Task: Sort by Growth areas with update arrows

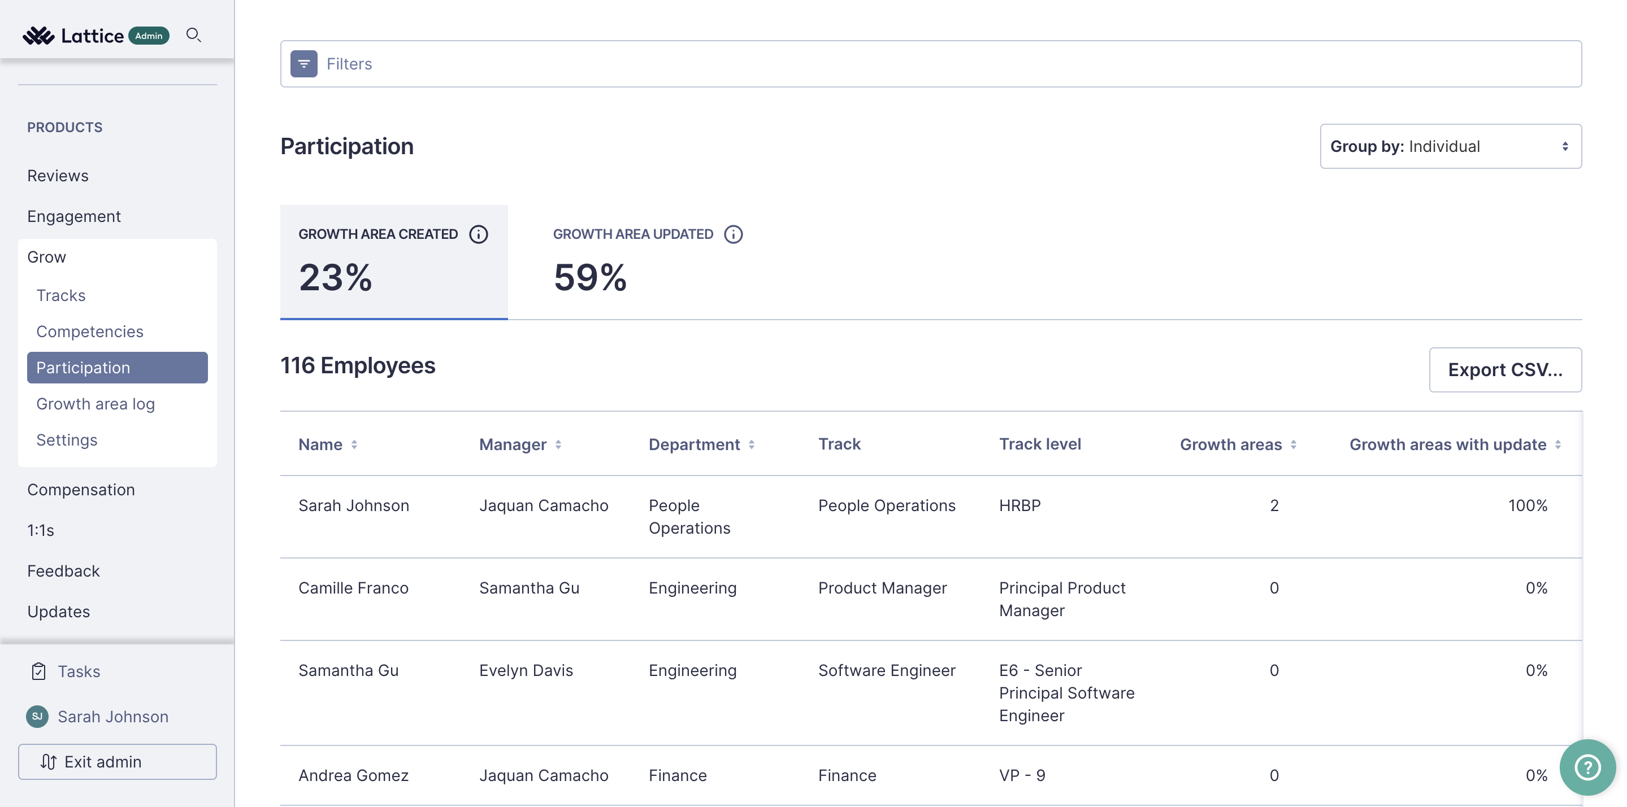Action: pyautogui.click(x=1558, y=444)
